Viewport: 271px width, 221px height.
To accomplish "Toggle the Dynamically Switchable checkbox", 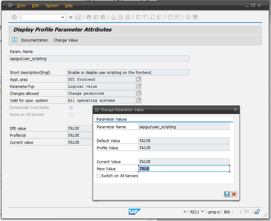I will (x=71, y=107).
